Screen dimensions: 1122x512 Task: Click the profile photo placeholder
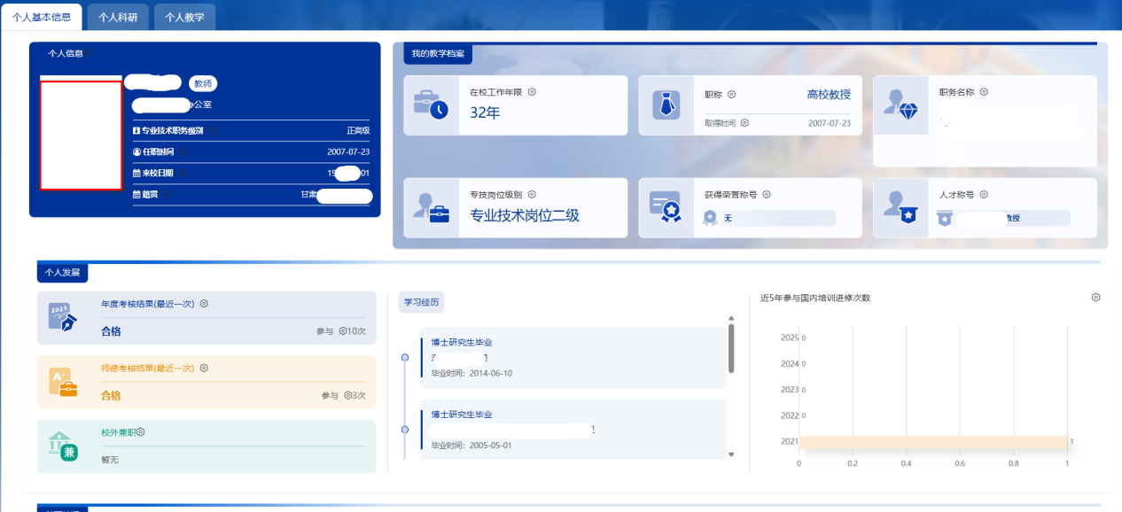pos(81,136)
